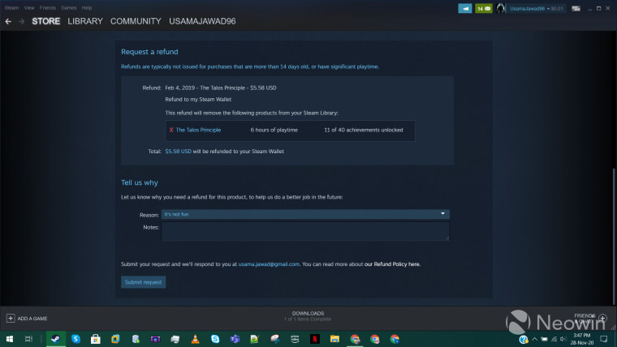This screenshot has height=347, width=617.
Task: Open the Windows Action Center notifications
Action: coord(604,339)
